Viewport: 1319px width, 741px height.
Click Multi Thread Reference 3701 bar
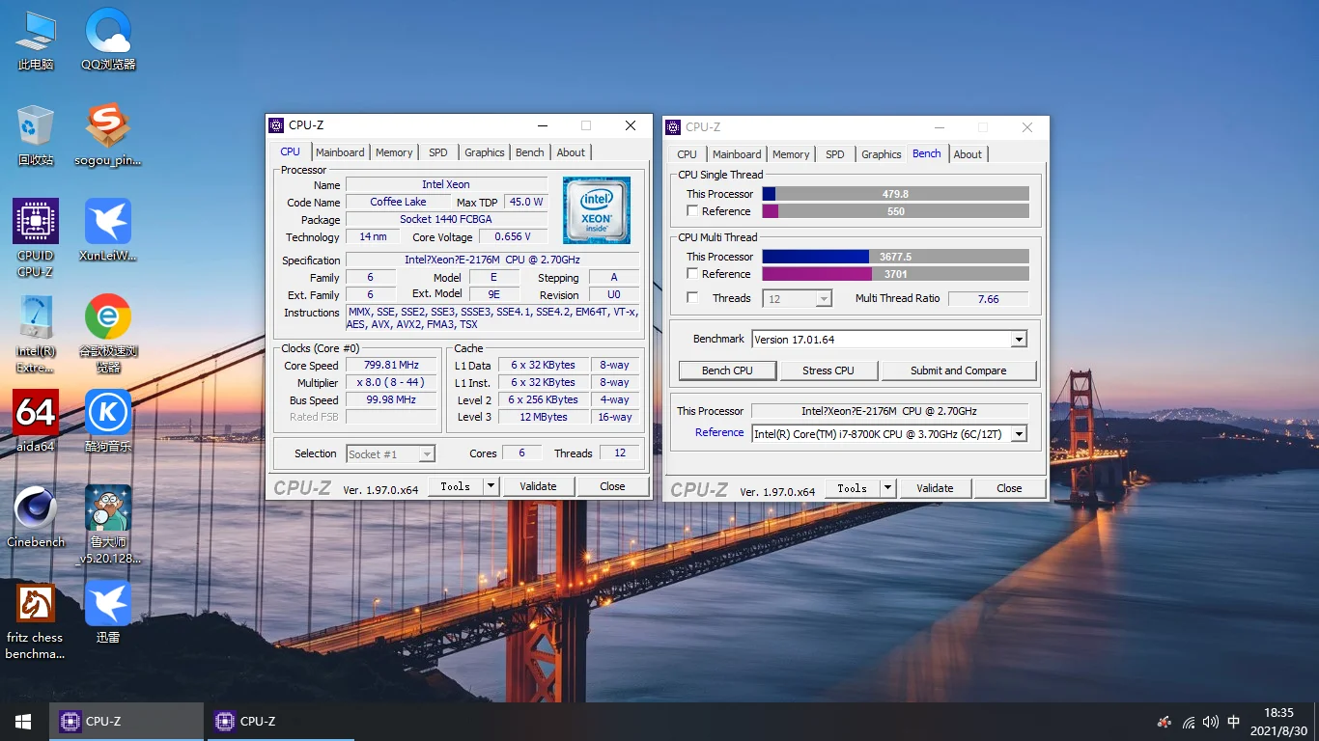pos(895,274)
